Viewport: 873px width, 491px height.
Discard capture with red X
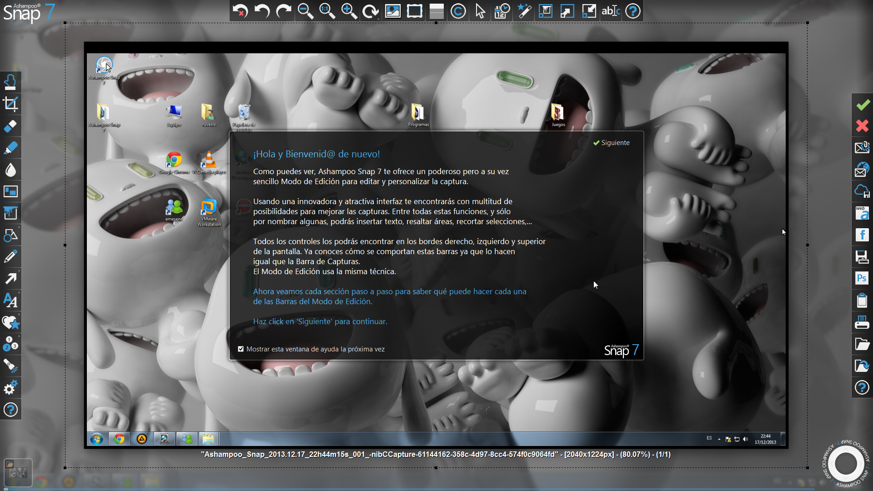point(862,126)
